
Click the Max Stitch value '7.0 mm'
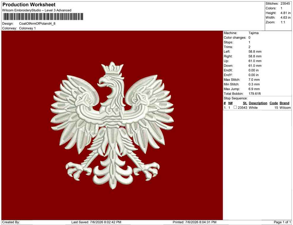[254, 80]
